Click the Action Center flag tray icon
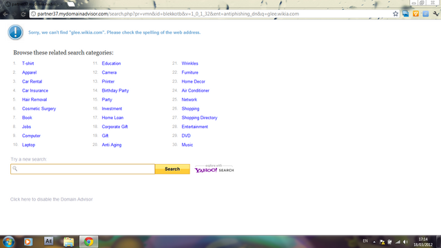 (382, 242)
